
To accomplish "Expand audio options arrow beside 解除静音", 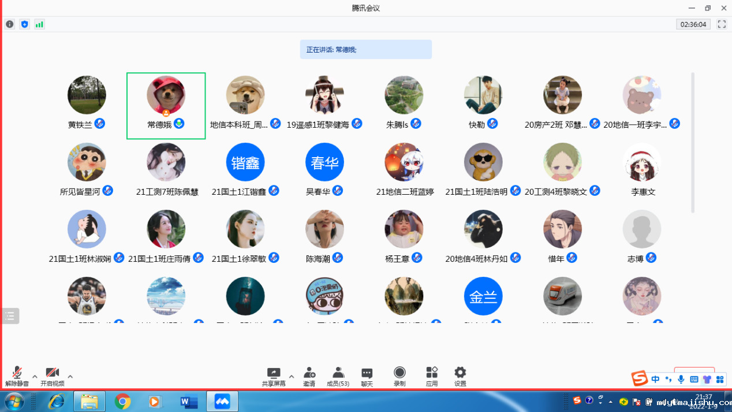I will point(35,377).
